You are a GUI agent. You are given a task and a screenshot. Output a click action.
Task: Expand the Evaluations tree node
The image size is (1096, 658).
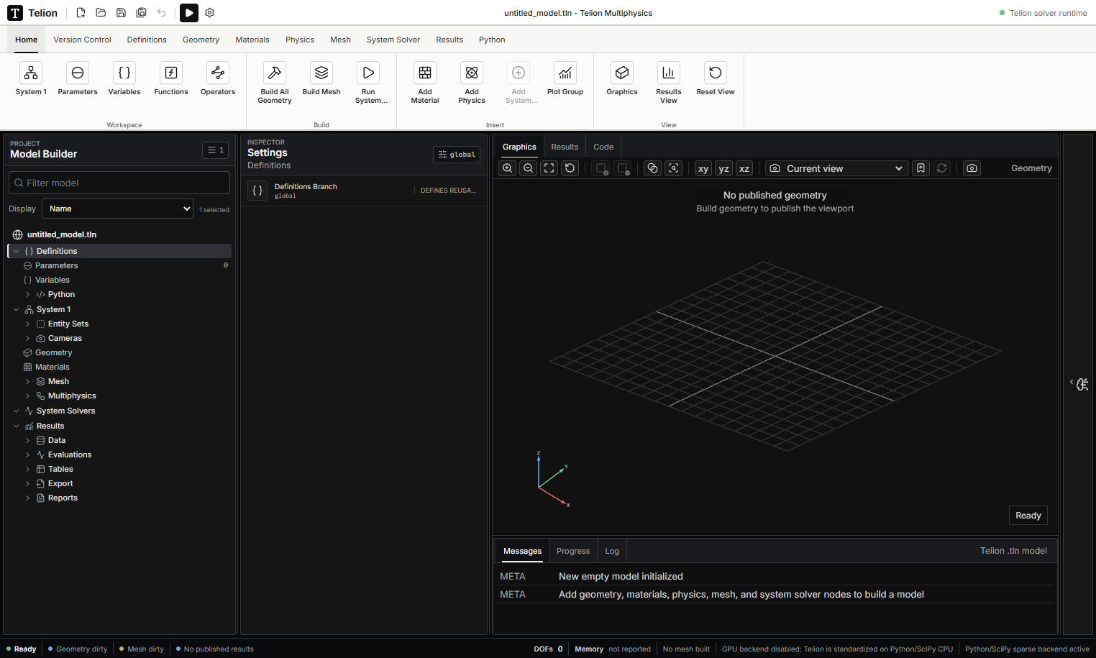tap(27, 455)
